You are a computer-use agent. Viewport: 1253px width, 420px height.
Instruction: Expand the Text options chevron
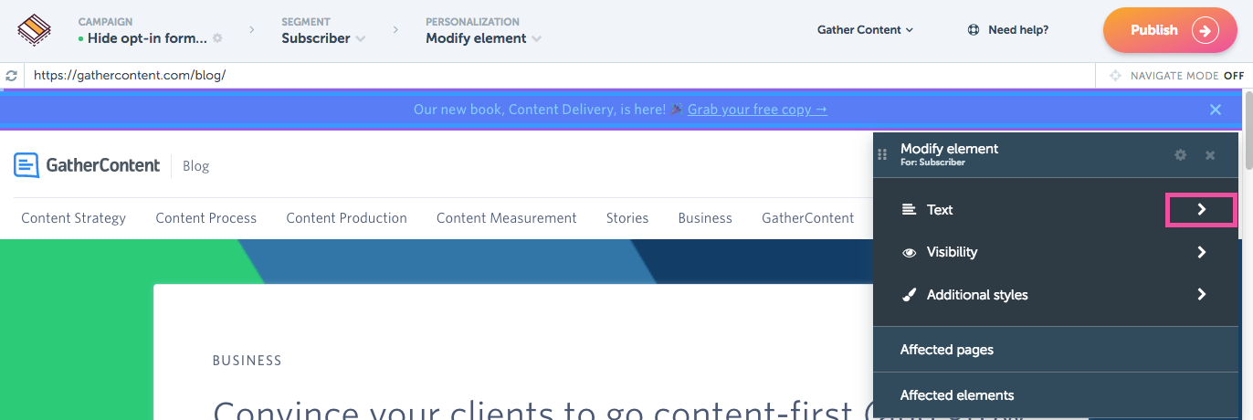click(x=1202, y=210)
